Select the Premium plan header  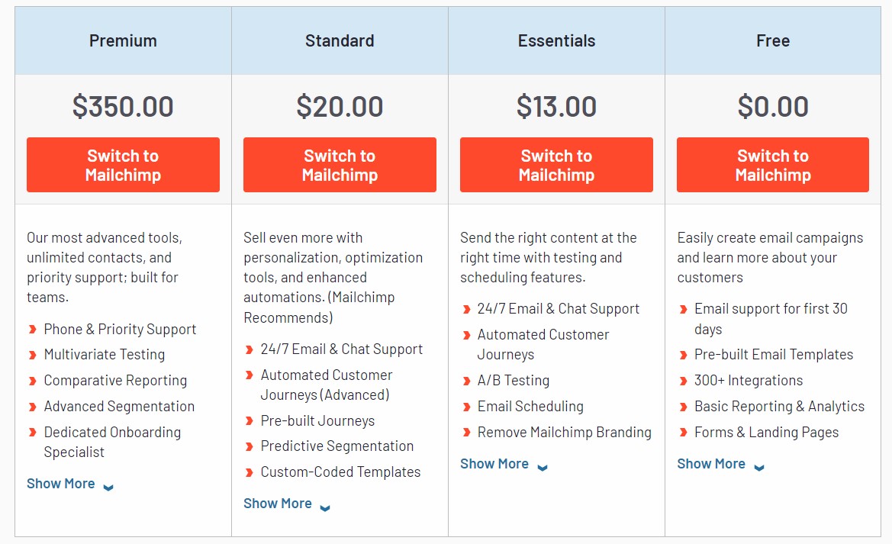[122, 40]
